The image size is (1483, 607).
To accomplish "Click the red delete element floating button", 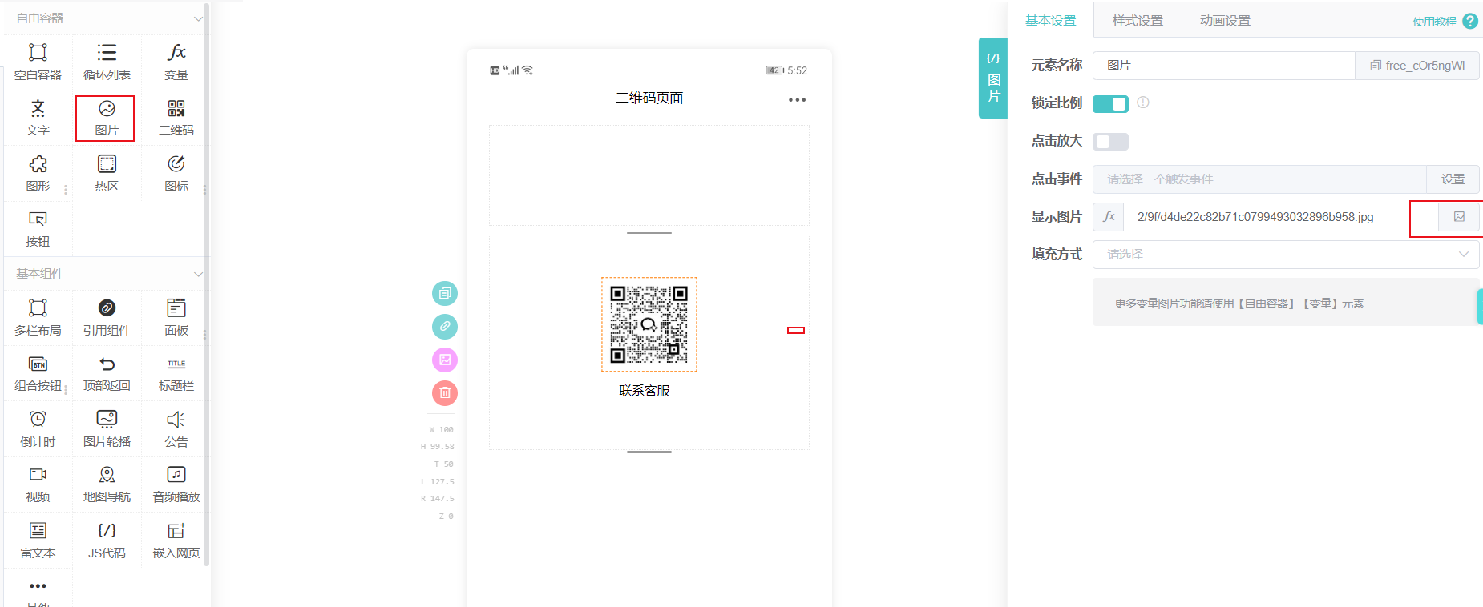I will (x=445, y=393).
